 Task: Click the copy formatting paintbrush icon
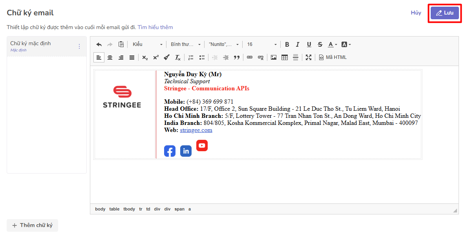[166, 57]
